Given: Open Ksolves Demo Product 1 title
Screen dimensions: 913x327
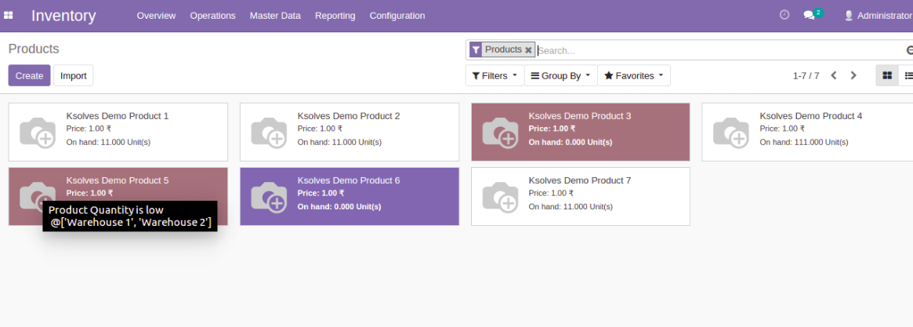Looking at the screenshot, I should pos(117,116).
